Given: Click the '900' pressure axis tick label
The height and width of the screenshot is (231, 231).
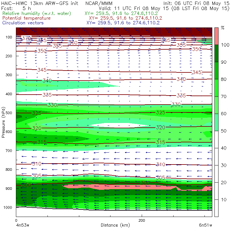Looking at the screenshot, I should coord(9,189).
